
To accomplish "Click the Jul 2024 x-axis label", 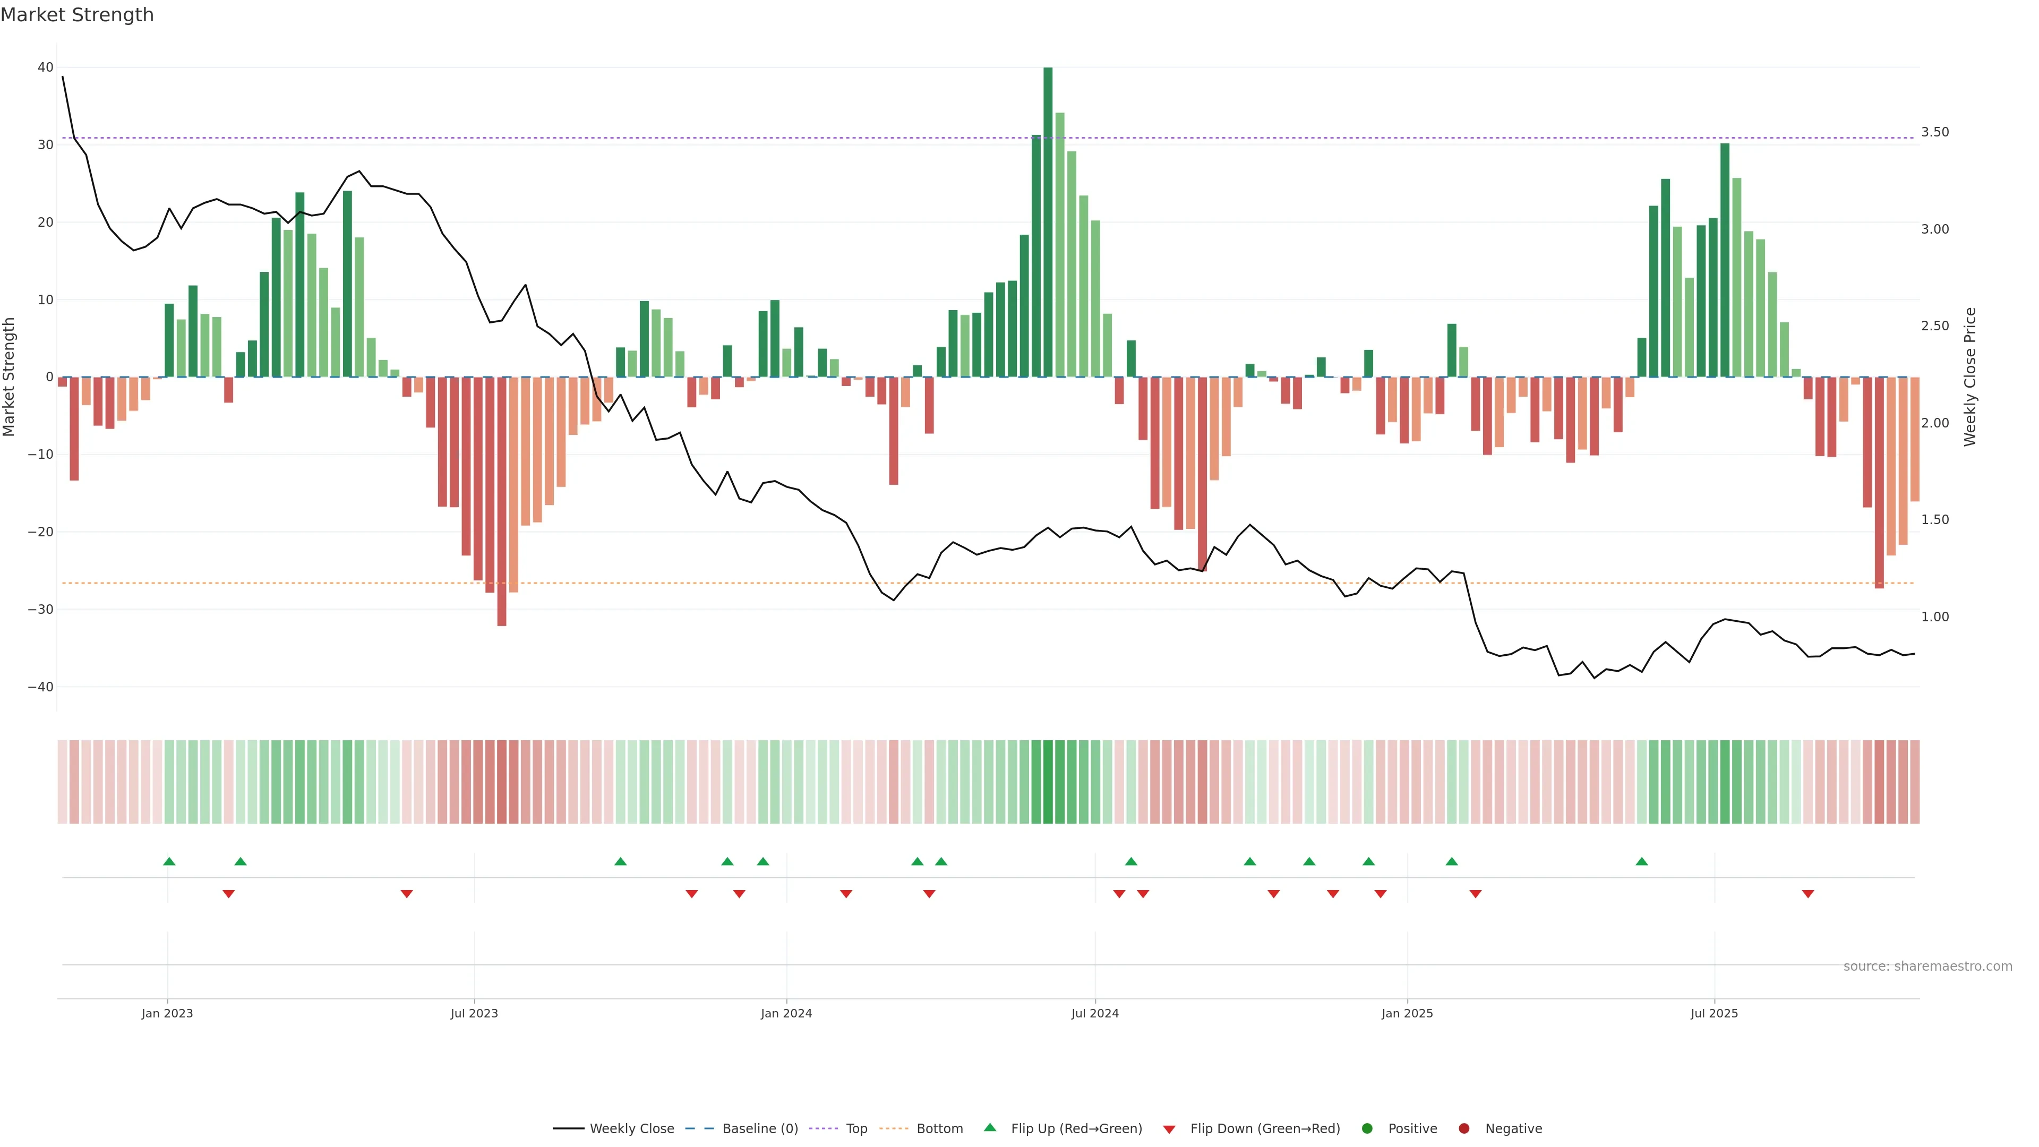I will (1095, 1013).
